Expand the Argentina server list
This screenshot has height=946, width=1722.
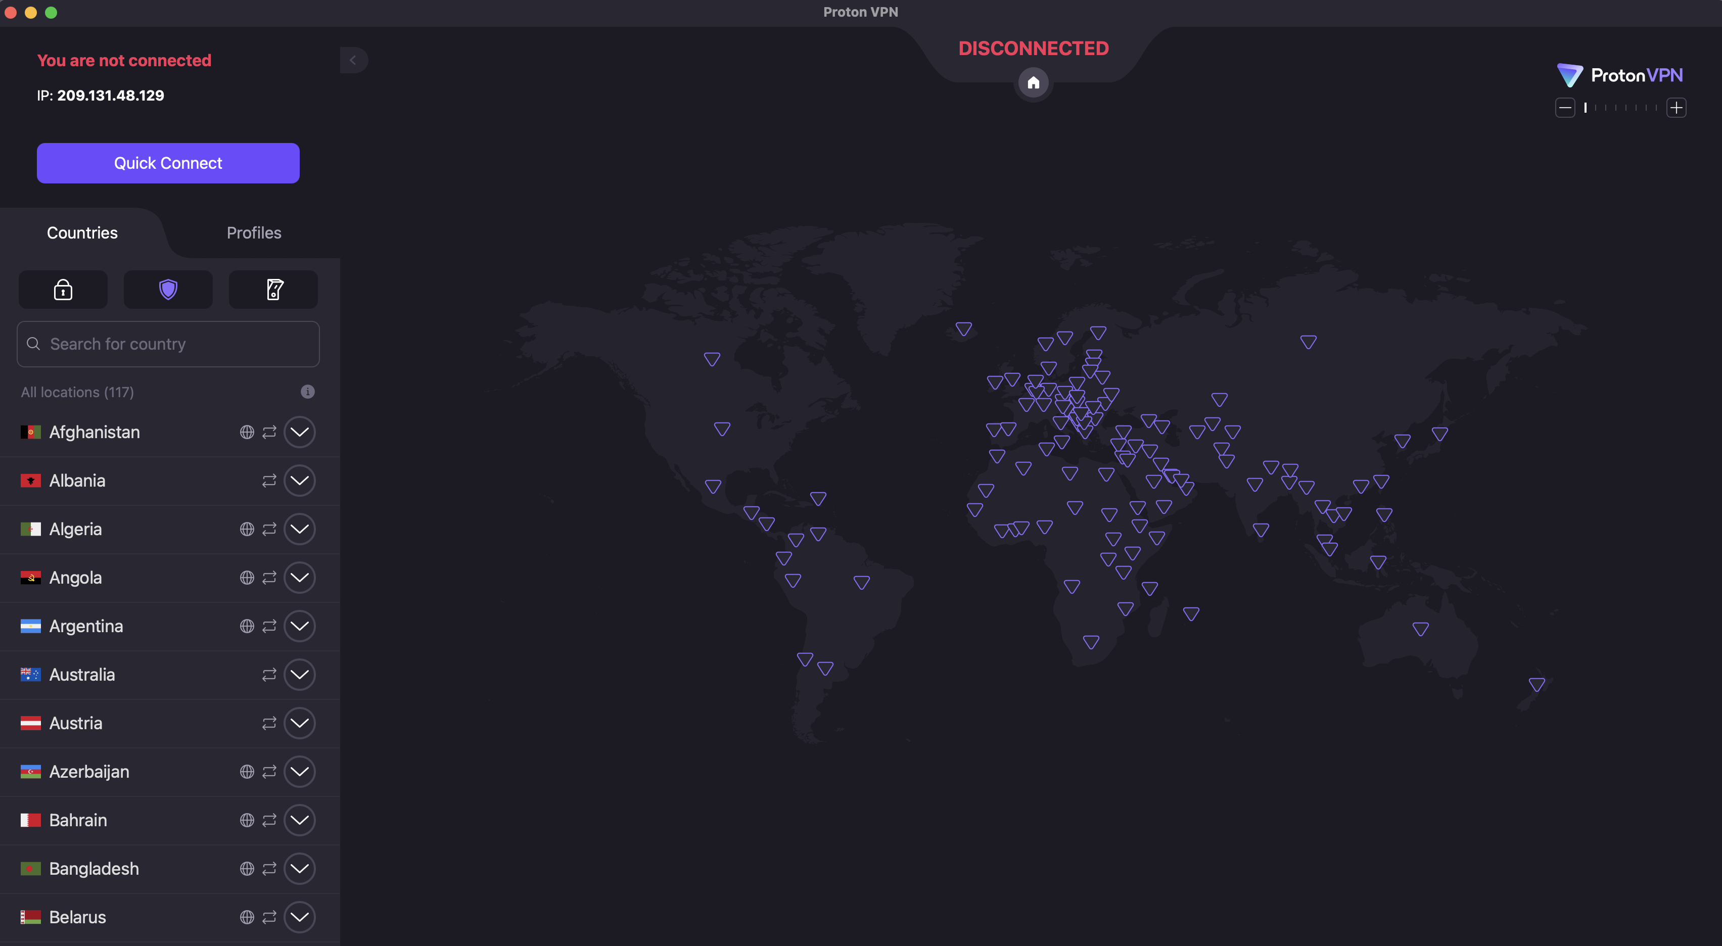click(300, 627)
